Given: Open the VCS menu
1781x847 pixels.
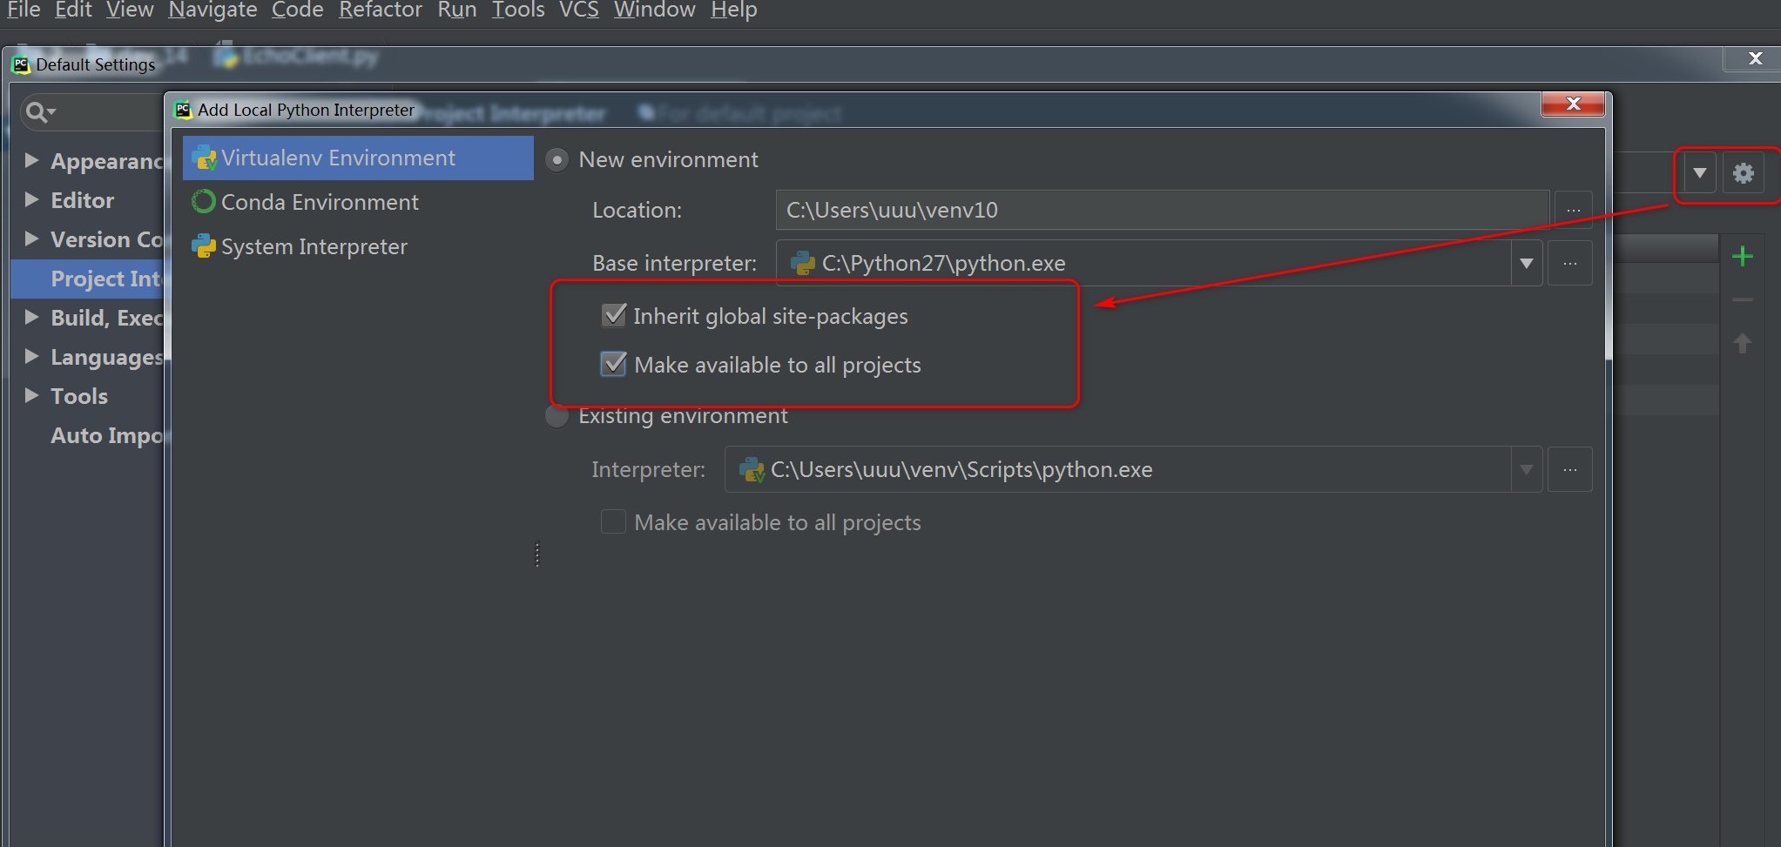Looking at the screenshot, I should pyautogui.click(x=578, y=10).
